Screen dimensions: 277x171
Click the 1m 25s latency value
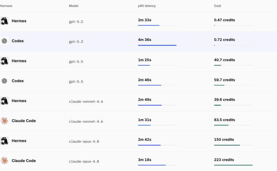click(144, 60)
